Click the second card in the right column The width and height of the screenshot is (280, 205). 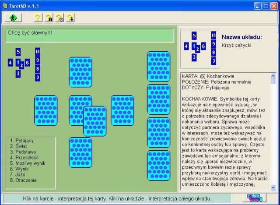[x=158, y=99]
